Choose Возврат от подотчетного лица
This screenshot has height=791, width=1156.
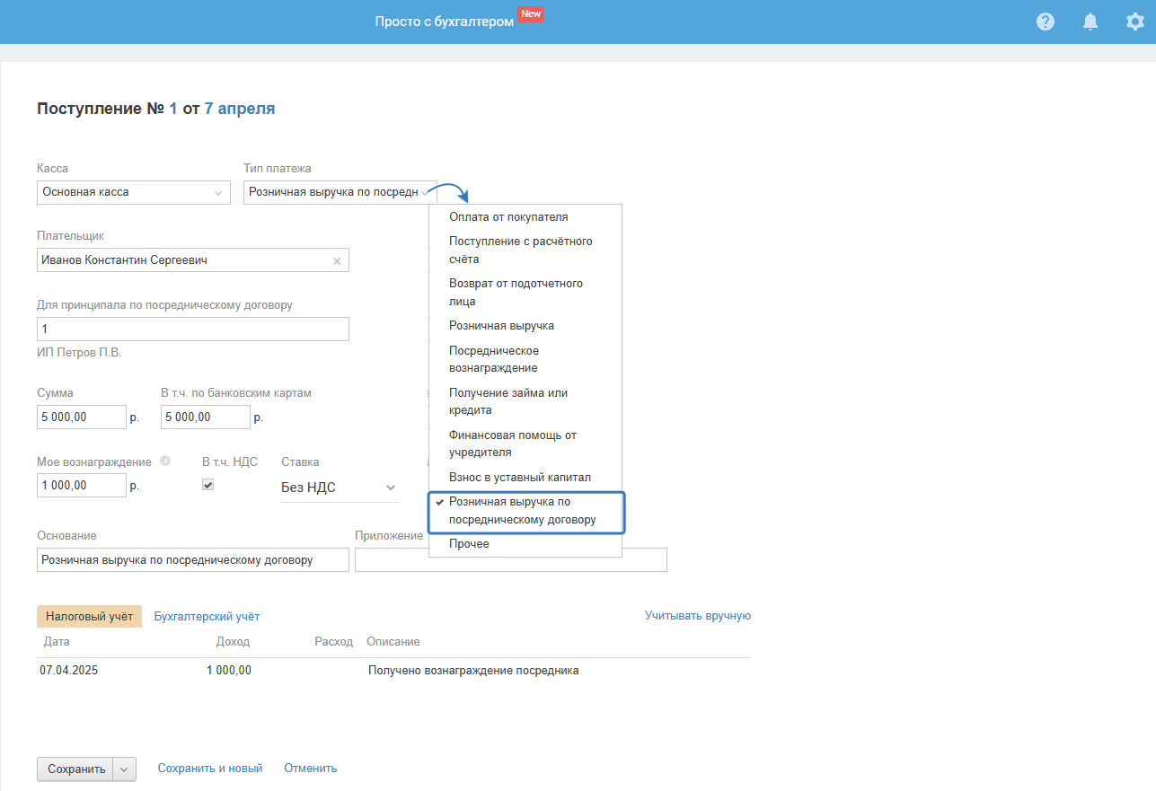point(525,293)
